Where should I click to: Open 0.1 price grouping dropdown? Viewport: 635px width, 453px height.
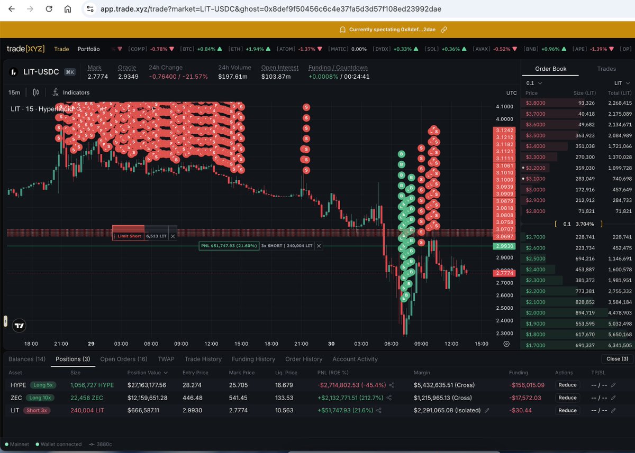[534, 83]
